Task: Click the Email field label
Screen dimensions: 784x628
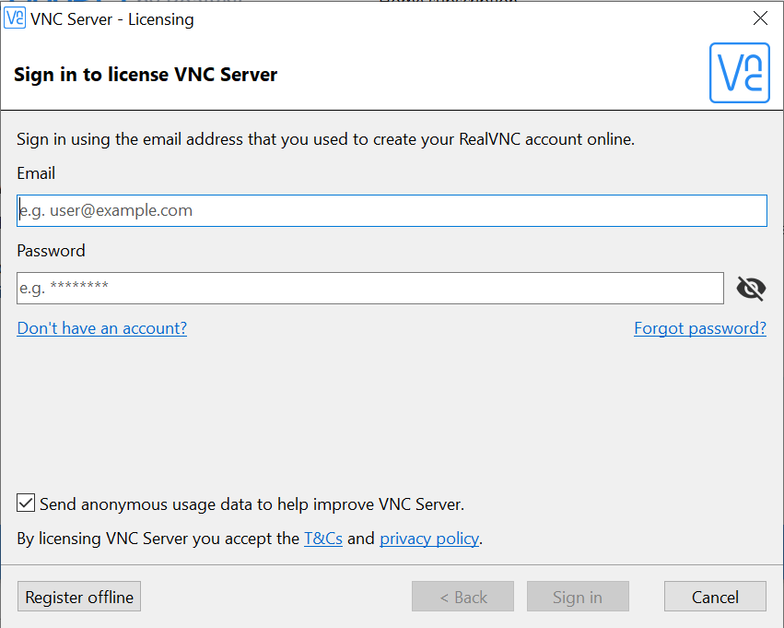Action: pyautogui.click(x=36, y=173)
